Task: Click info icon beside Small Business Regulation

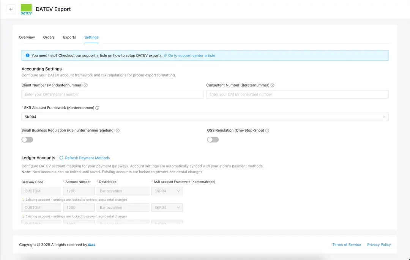Action: [x=118, y=131]
